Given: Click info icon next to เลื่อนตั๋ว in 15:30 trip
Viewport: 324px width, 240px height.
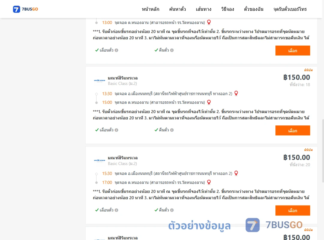Looking at the screenshot, I should click(116, 210).
